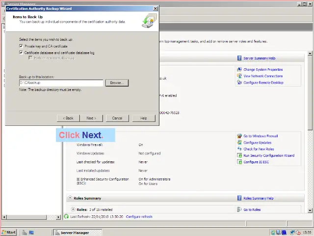
Task: Click the Go to Roles icon
Action: click(239, 209)
